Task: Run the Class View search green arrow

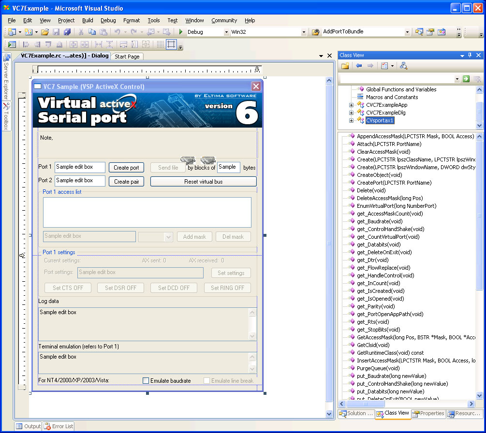Action: pos(466,79)
